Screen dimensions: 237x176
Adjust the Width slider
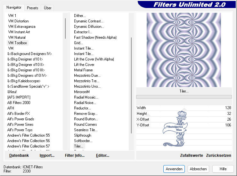(x=184, y=108)
